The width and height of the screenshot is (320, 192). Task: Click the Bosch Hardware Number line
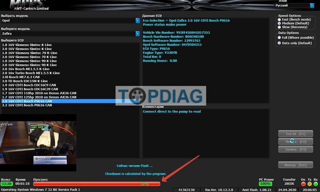click(x=173, y=37)
